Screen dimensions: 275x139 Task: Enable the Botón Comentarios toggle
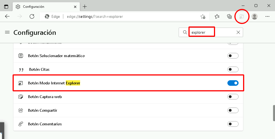233,124
